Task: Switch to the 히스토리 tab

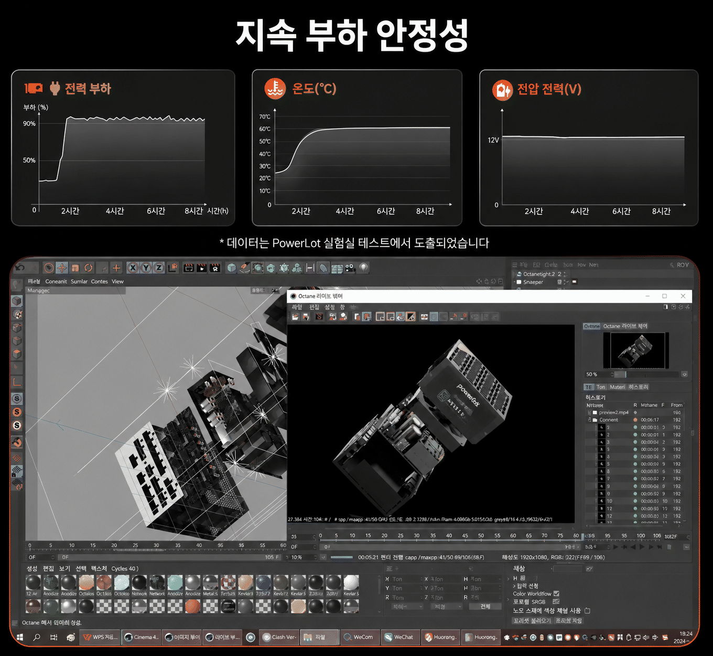Action: click(x=638, y=387)
